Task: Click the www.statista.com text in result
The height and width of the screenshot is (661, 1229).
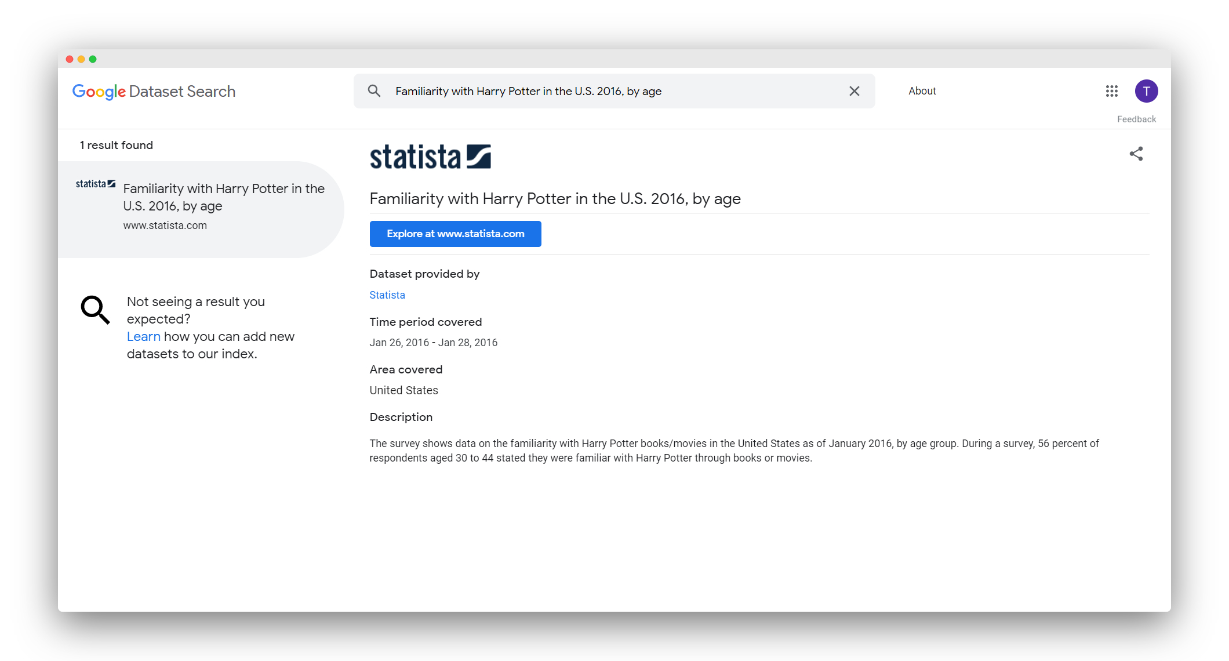Action: pyautogui.click(x=165, y=225)
